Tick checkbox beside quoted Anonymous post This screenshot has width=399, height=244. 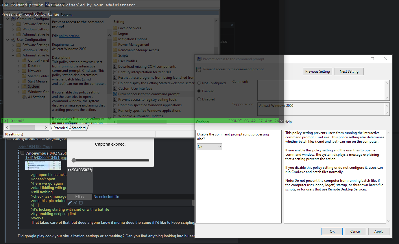click(x=23, y=153)
